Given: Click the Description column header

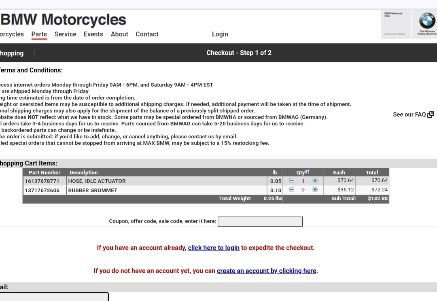Looking at the screenshot, I should 83,172.
